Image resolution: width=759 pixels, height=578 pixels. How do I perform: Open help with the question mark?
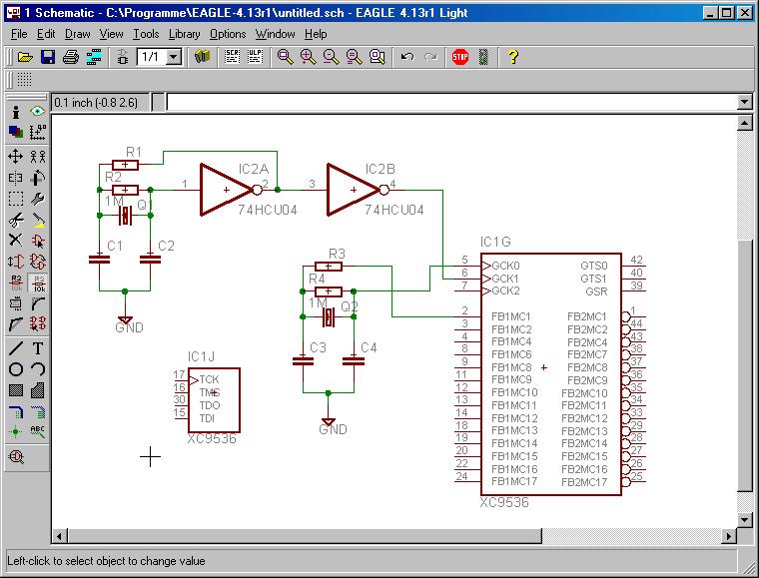point(513,57)
